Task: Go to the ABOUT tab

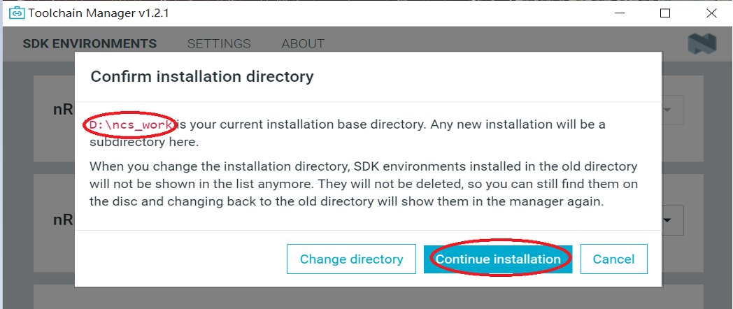Action: [303, 44]
